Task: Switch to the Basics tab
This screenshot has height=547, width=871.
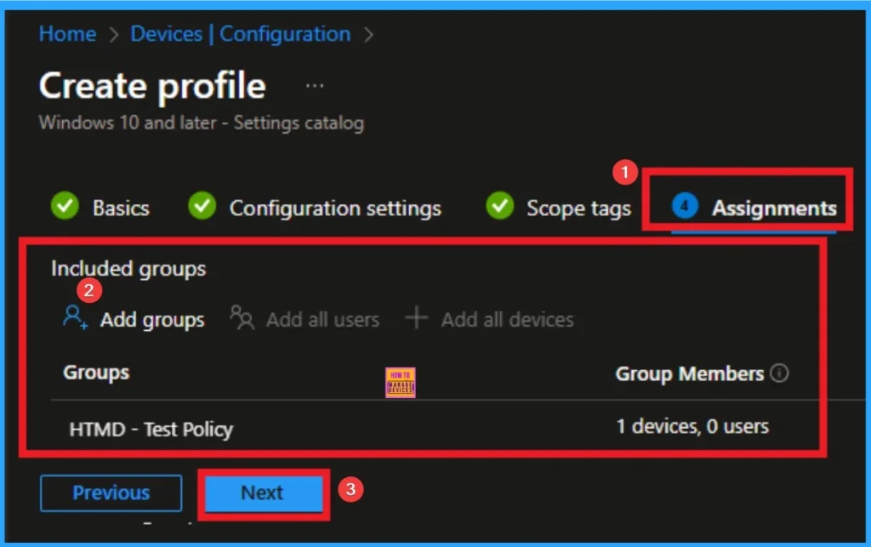Action: (x=121, y=207)
